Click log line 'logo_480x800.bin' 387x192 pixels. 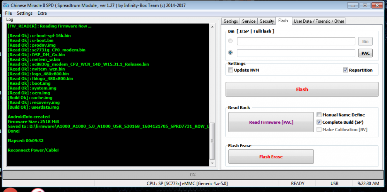38,74
